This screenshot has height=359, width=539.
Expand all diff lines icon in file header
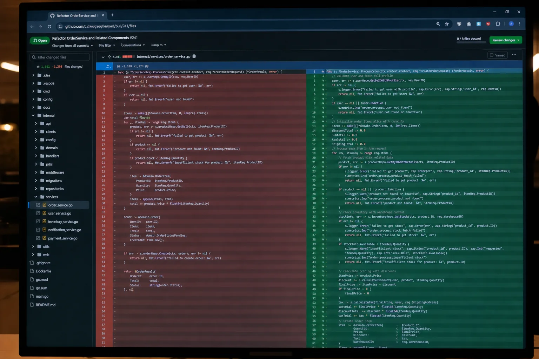[109, 57]
